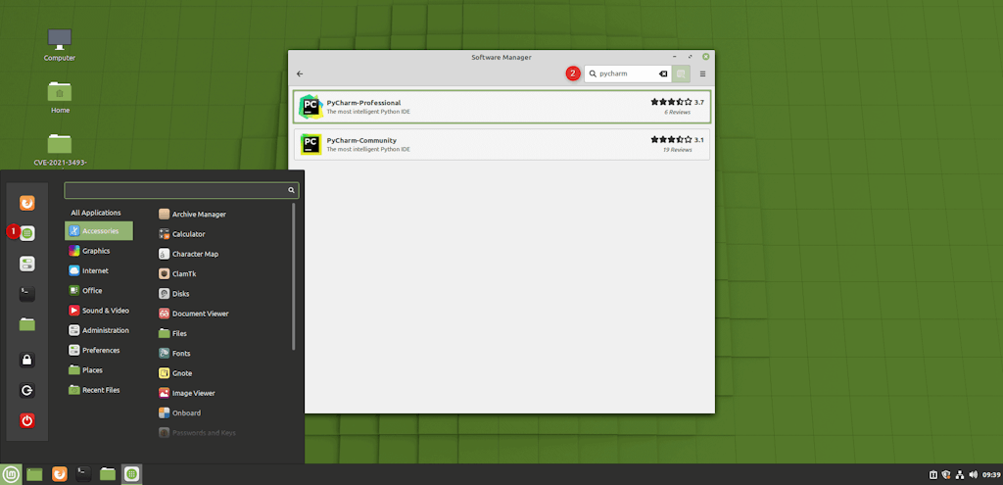
Task: Click the Linux Mint menu button
Action: pos(11,474)
